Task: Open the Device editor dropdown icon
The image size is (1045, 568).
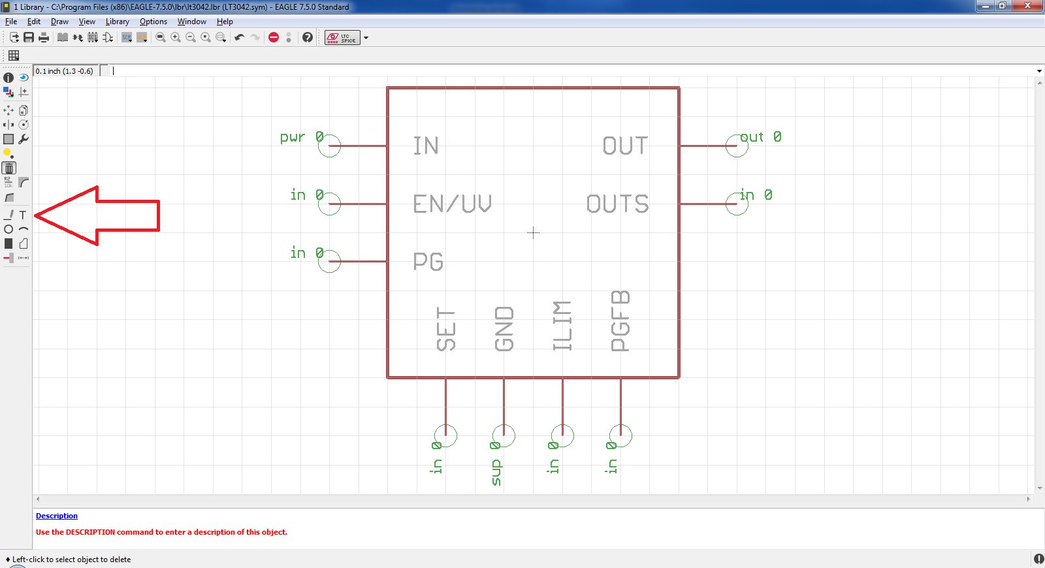Action: (78, 37)
